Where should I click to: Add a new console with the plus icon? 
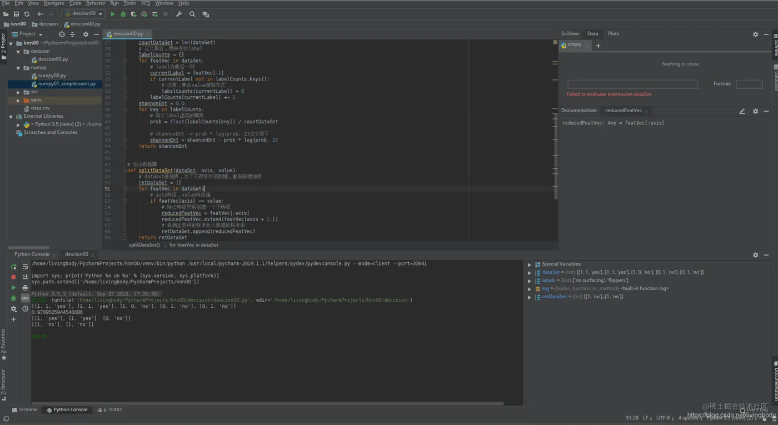(14, 319)
